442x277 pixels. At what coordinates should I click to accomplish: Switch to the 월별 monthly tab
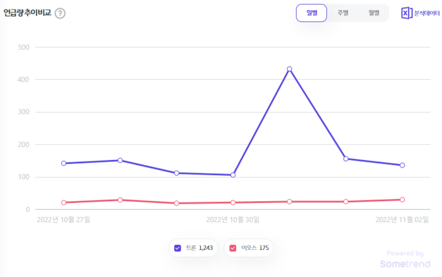tap(373, 13)
